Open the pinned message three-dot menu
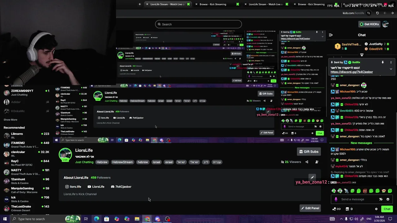Screen dimensions: 397x223 pyautogui.click(x=391, y=62)
